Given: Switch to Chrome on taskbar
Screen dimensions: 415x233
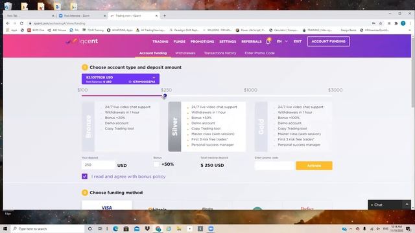Looking at the screenshot, I should click(158, 228).
